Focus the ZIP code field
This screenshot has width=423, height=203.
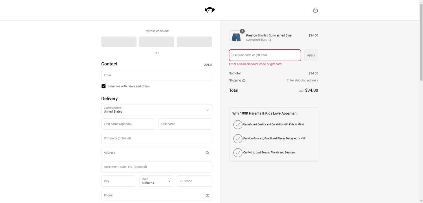click(195, 181)
